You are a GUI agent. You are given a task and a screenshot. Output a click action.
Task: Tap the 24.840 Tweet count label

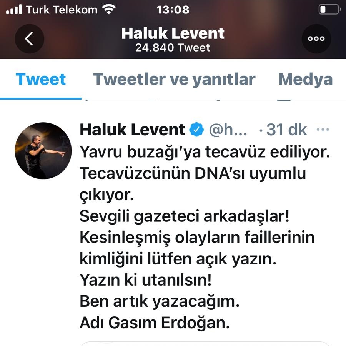(173, 47)
